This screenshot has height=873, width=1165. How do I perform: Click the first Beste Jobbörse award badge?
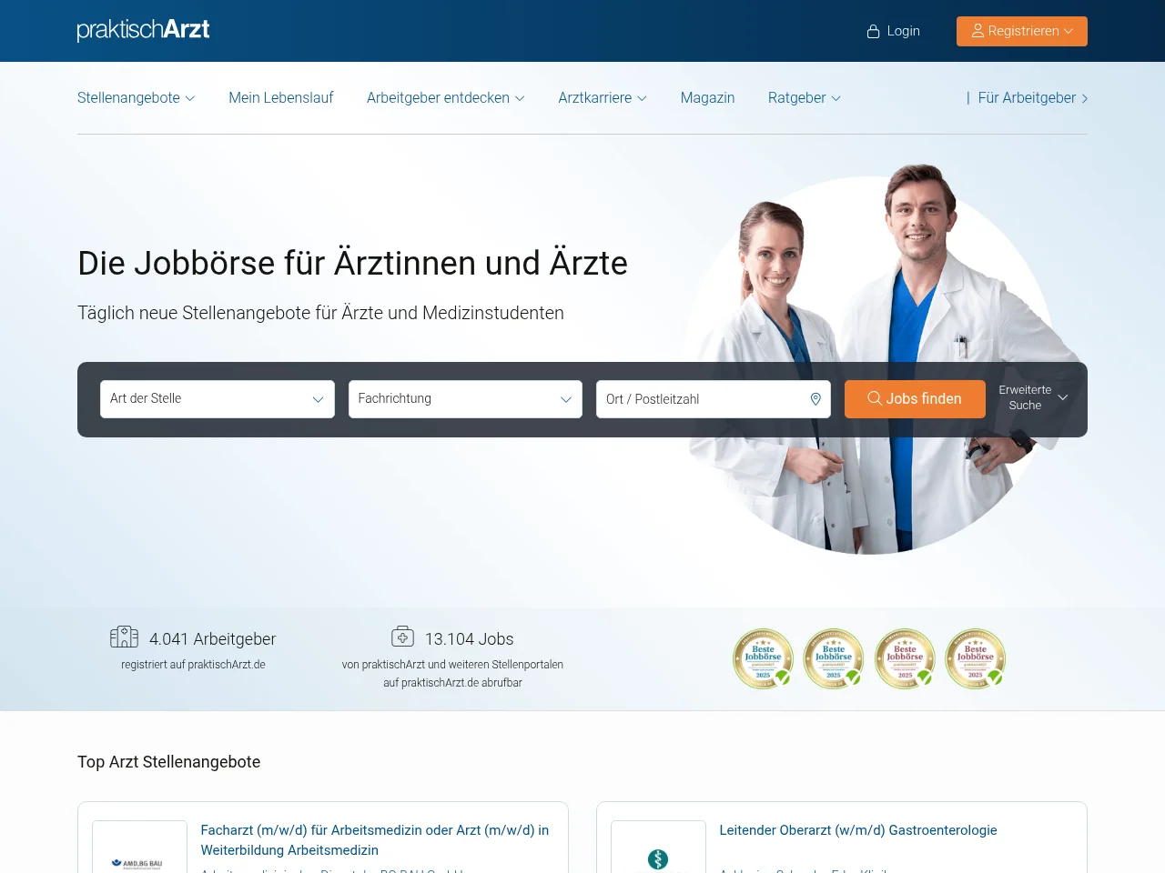pyautogui.click(x=763, y=658)
